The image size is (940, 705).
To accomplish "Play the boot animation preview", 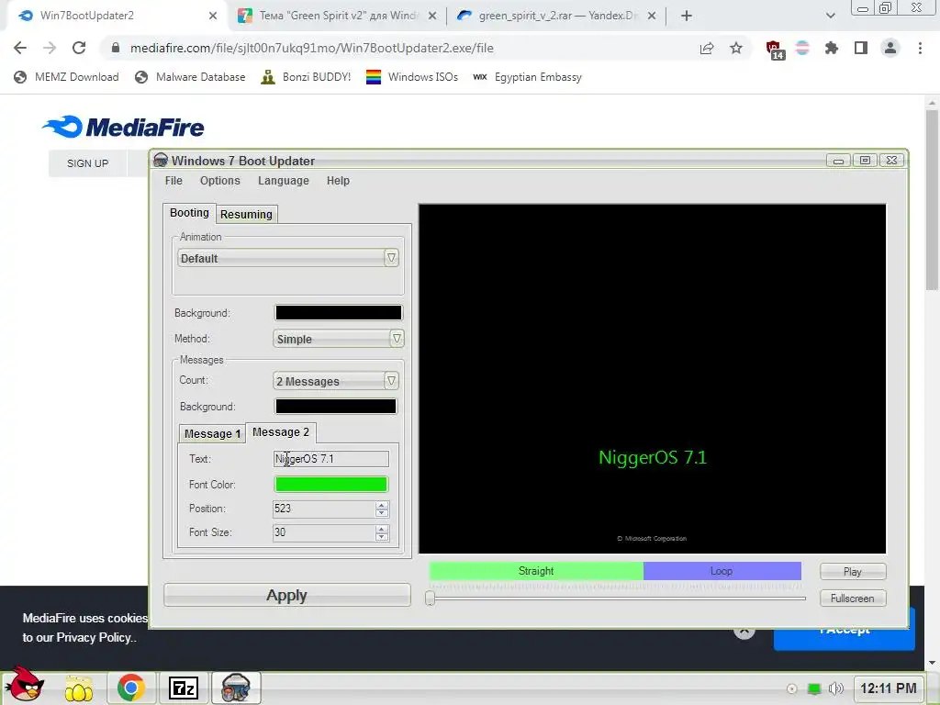I will click(x=853, y=571).
